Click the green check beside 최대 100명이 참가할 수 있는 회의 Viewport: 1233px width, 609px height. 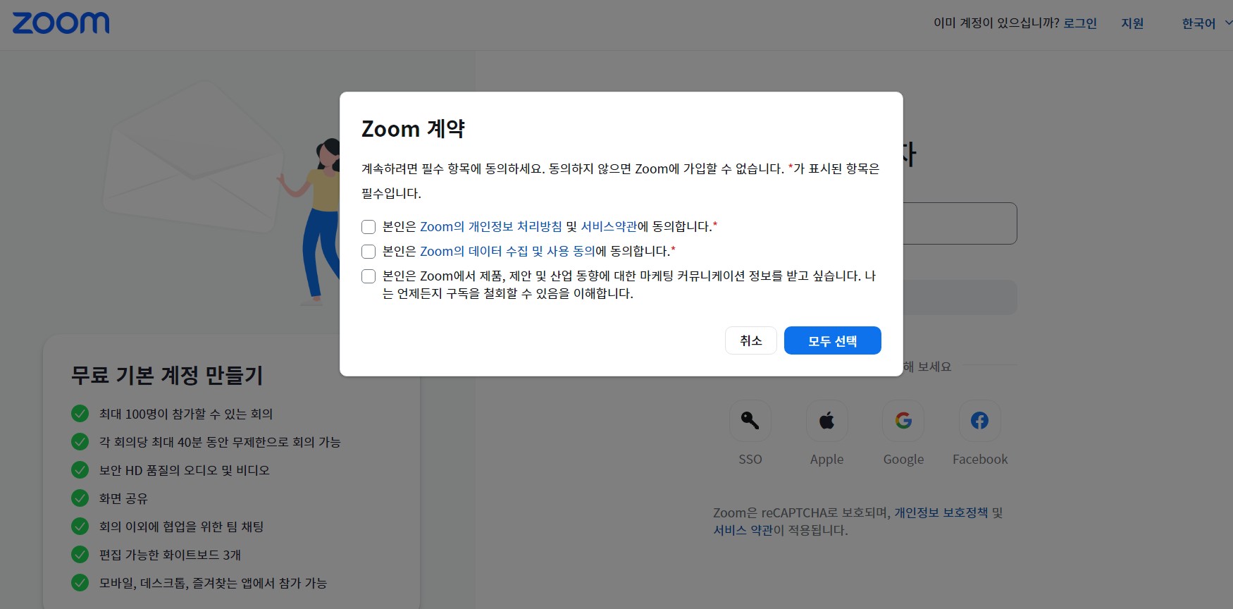80,414
